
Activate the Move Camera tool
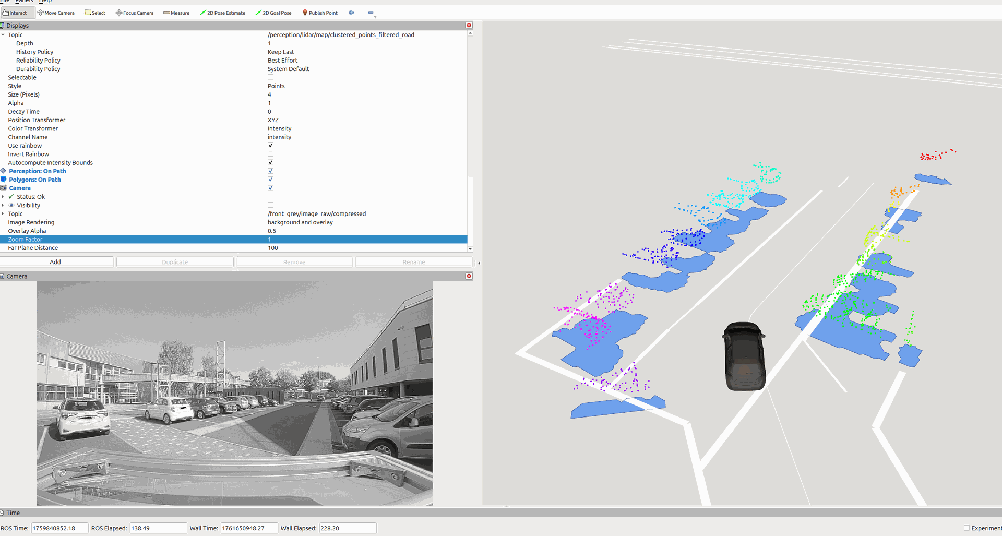(x=56, y=13)
